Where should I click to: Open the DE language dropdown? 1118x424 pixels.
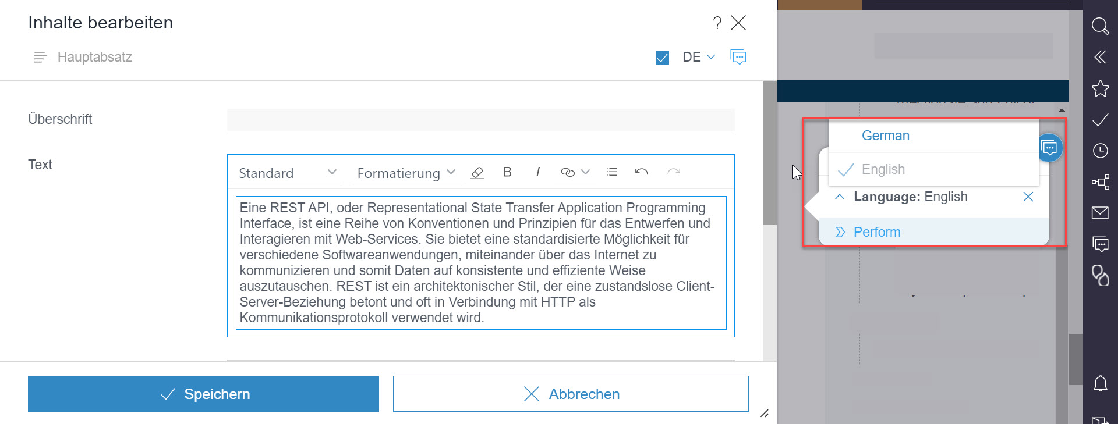(x=699, y=57)
